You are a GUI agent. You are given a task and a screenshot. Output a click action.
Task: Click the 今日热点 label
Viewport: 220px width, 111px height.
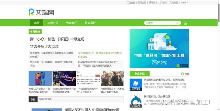click(35, 31)
